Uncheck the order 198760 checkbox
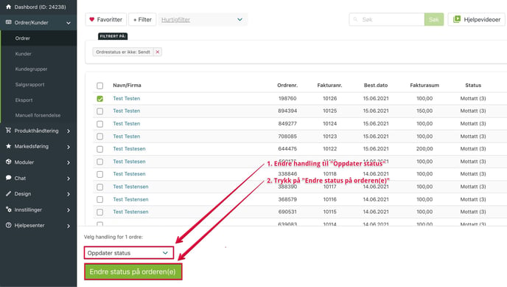The width and height of the screenshot is (507, 287). point(100,99)
